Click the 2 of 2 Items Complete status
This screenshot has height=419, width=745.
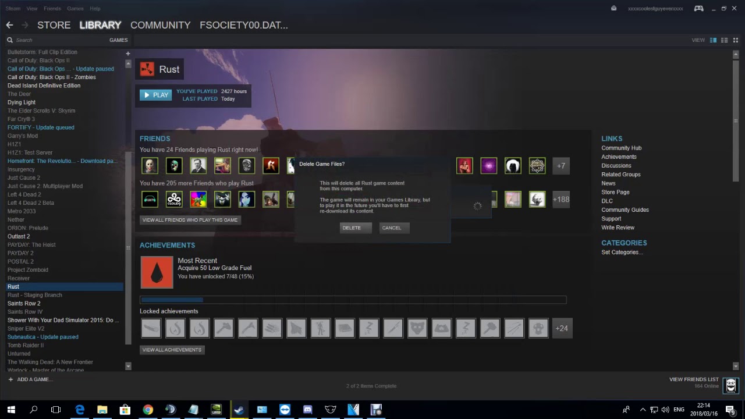coord(371,386)
